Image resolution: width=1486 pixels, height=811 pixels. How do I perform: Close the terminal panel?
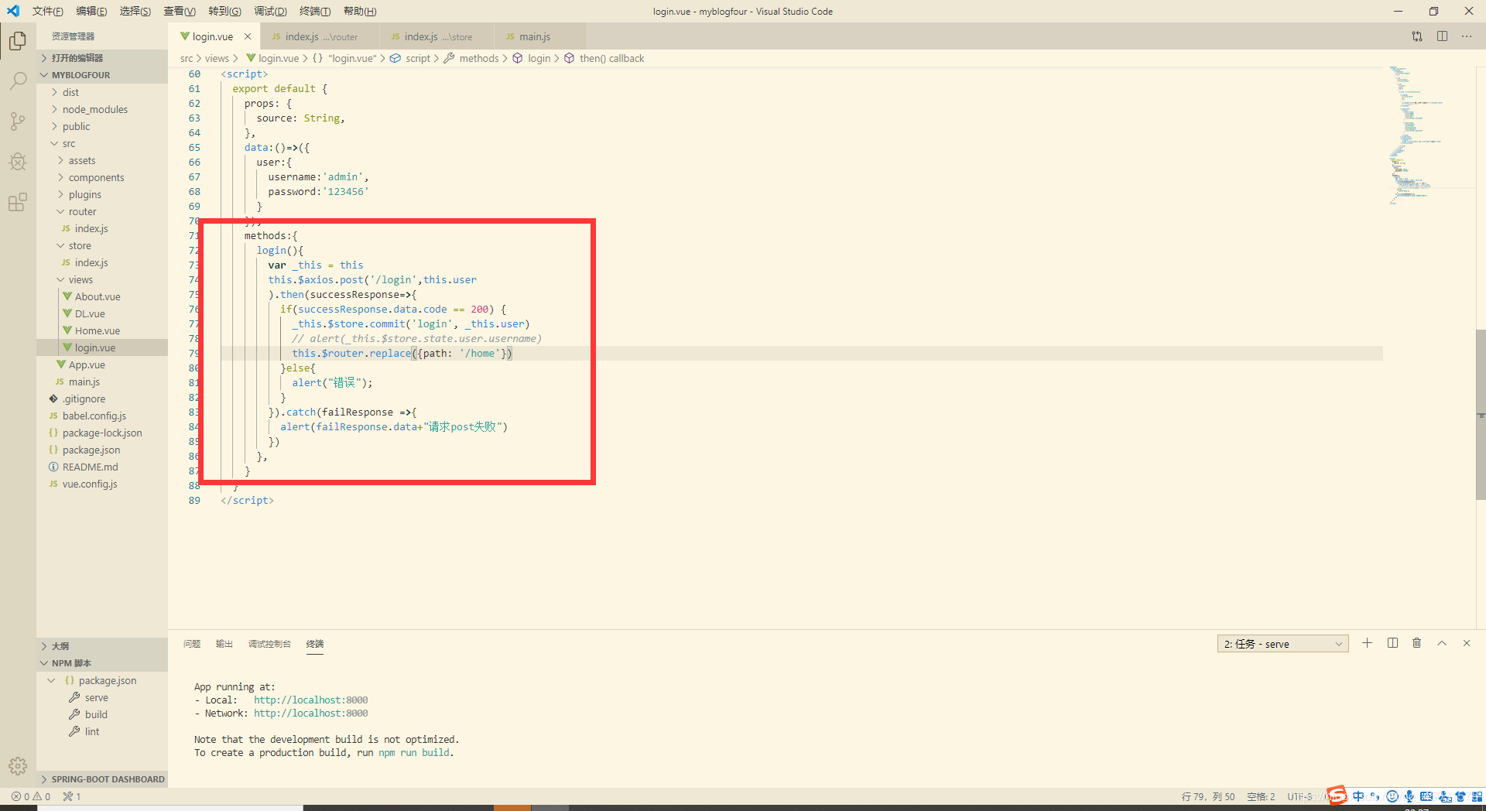1467,643
